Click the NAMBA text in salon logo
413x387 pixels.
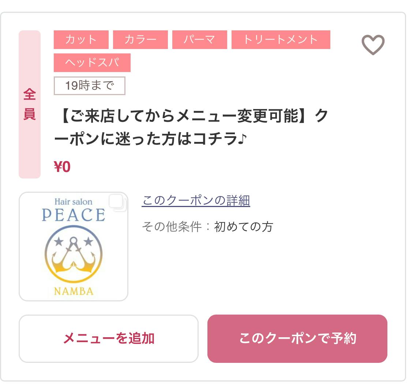74,291
